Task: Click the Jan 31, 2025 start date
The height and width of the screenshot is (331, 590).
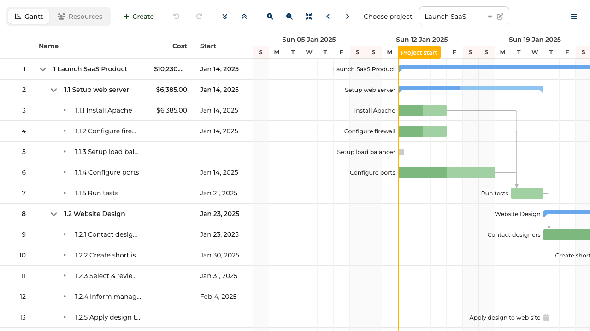Action: click(x=218, y=276)
